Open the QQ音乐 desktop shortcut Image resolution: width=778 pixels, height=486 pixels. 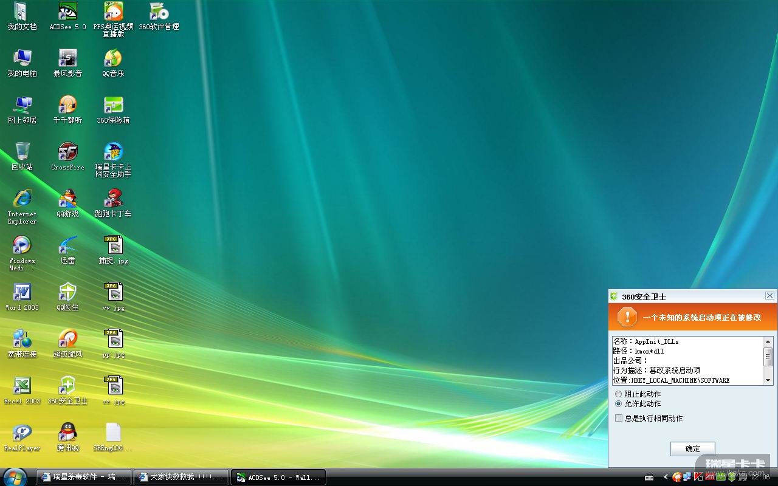pyautogui.click(x=113, y=63)
